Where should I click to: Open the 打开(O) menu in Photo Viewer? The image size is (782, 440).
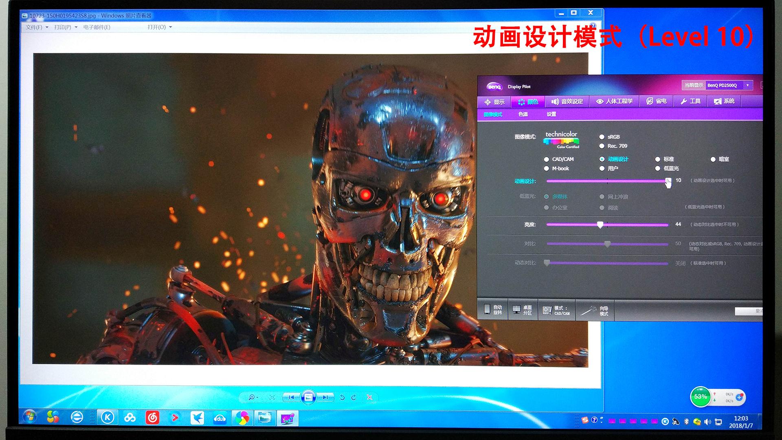[x=157, y=27]
